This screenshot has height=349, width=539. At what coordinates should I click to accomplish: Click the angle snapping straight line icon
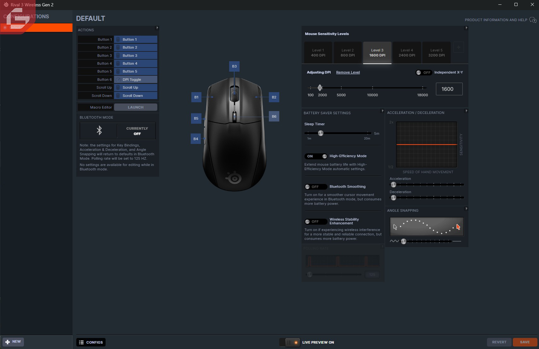[457, 241]
